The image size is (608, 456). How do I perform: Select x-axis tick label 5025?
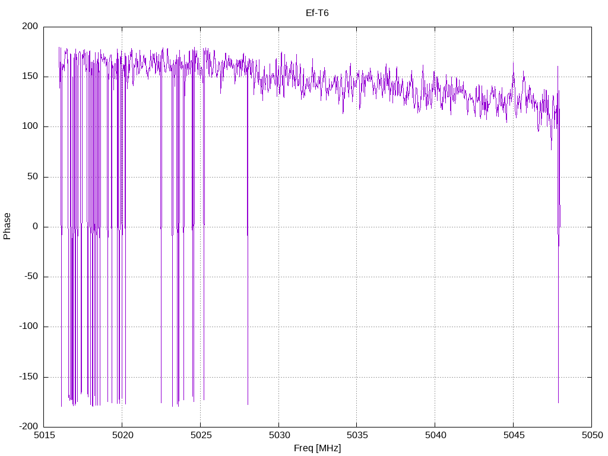tap(201, 435)
